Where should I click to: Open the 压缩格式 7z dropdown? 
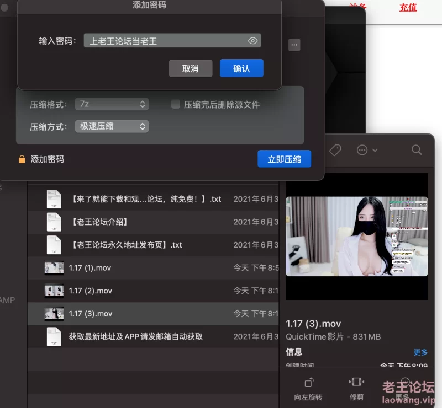[x=112, y=104]
